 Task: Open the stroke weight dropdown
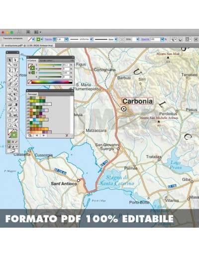coord(66,39)
